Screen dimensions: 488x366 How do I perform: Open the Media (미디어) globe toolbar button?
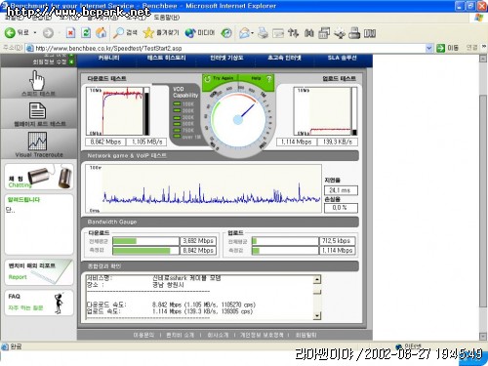(x=200, y=33)
